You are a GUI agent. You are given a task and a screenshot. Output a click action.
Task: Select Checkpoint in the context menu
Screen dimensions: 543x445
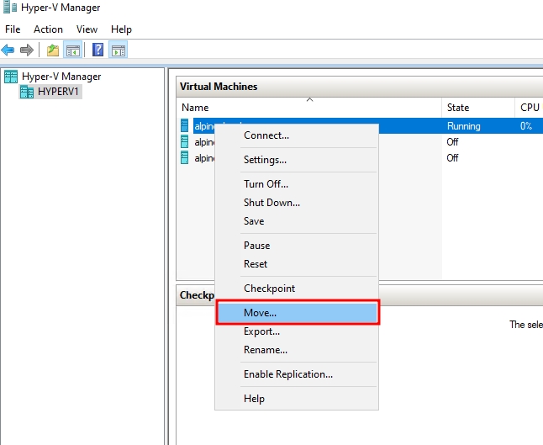[269, 289]
